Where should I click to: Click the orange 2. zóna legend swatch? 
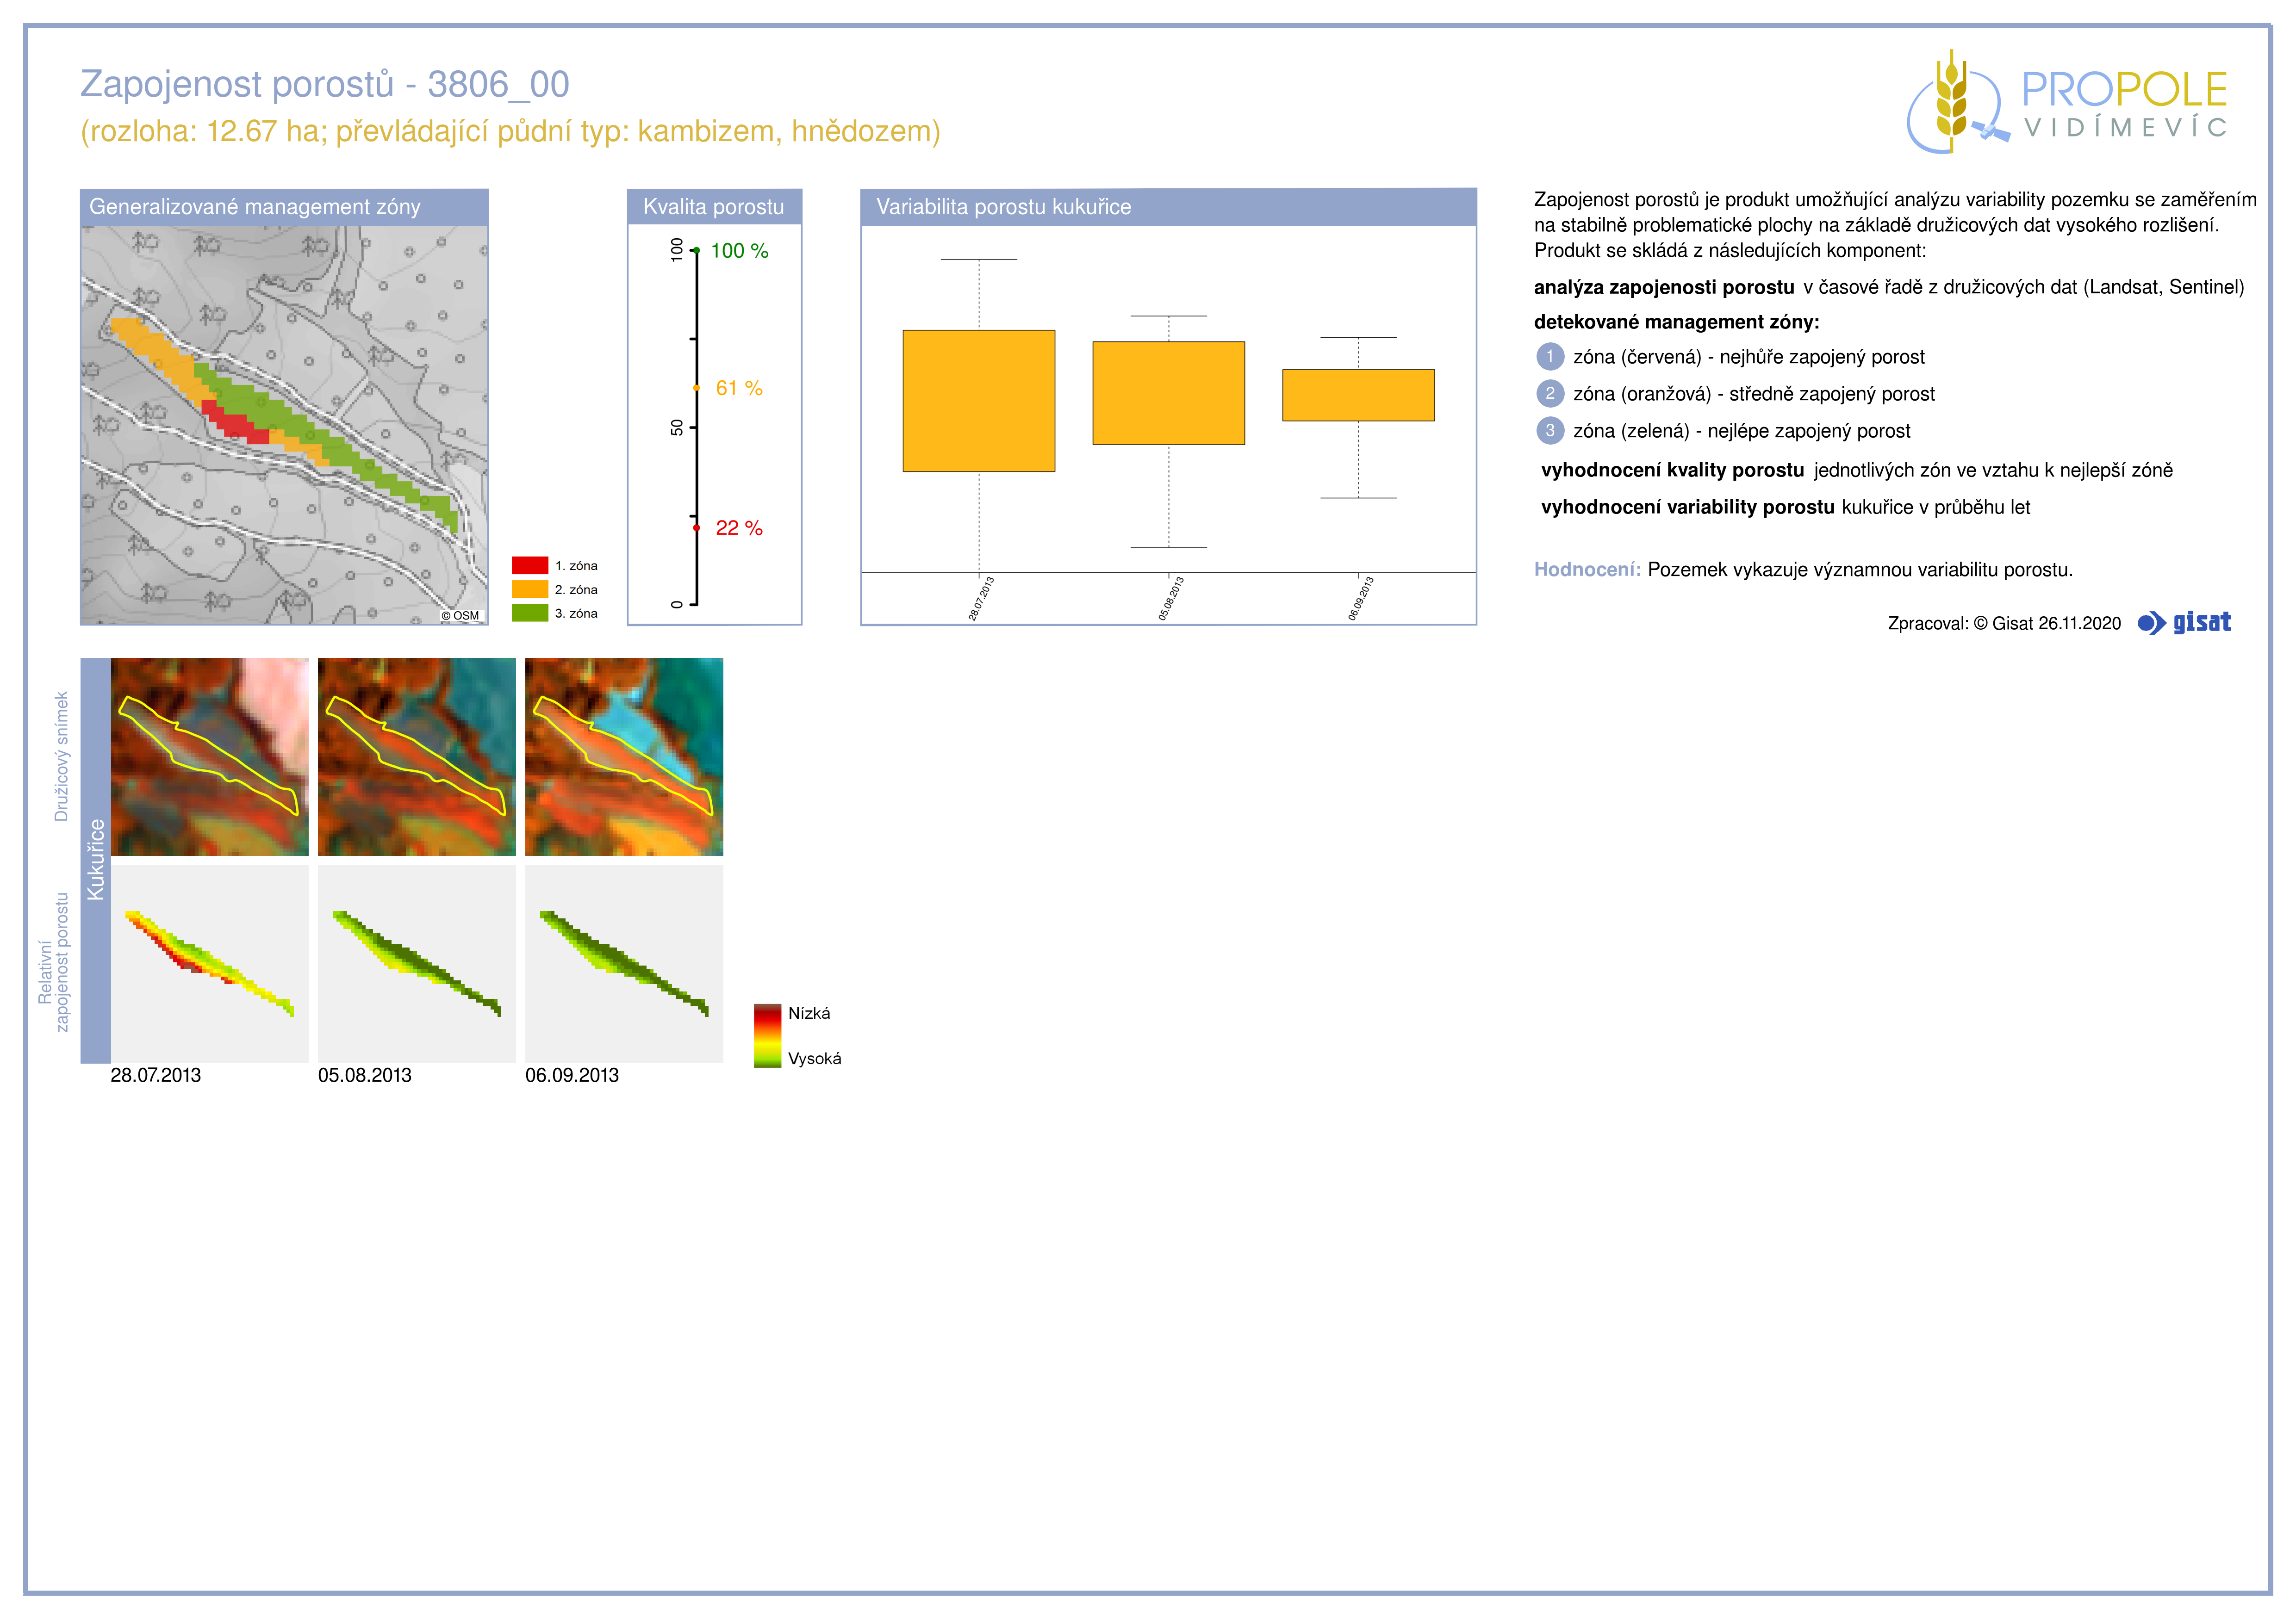pyautogui.click(x=530, y=589)
